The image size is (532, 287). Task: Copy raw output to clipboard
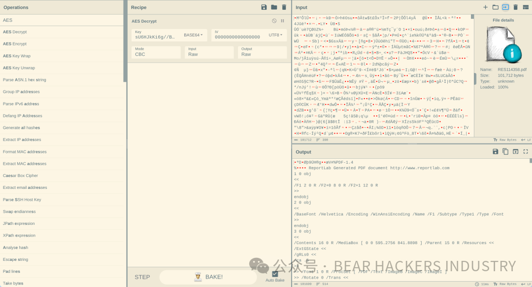(505, 152)
